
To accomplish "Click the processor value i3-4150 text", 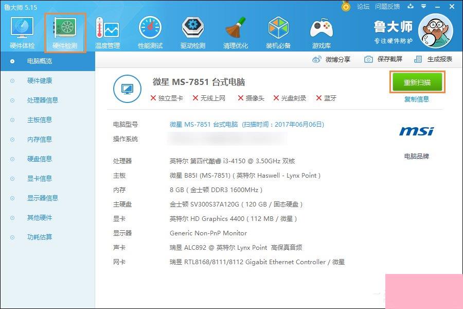I will pos(233,161).
